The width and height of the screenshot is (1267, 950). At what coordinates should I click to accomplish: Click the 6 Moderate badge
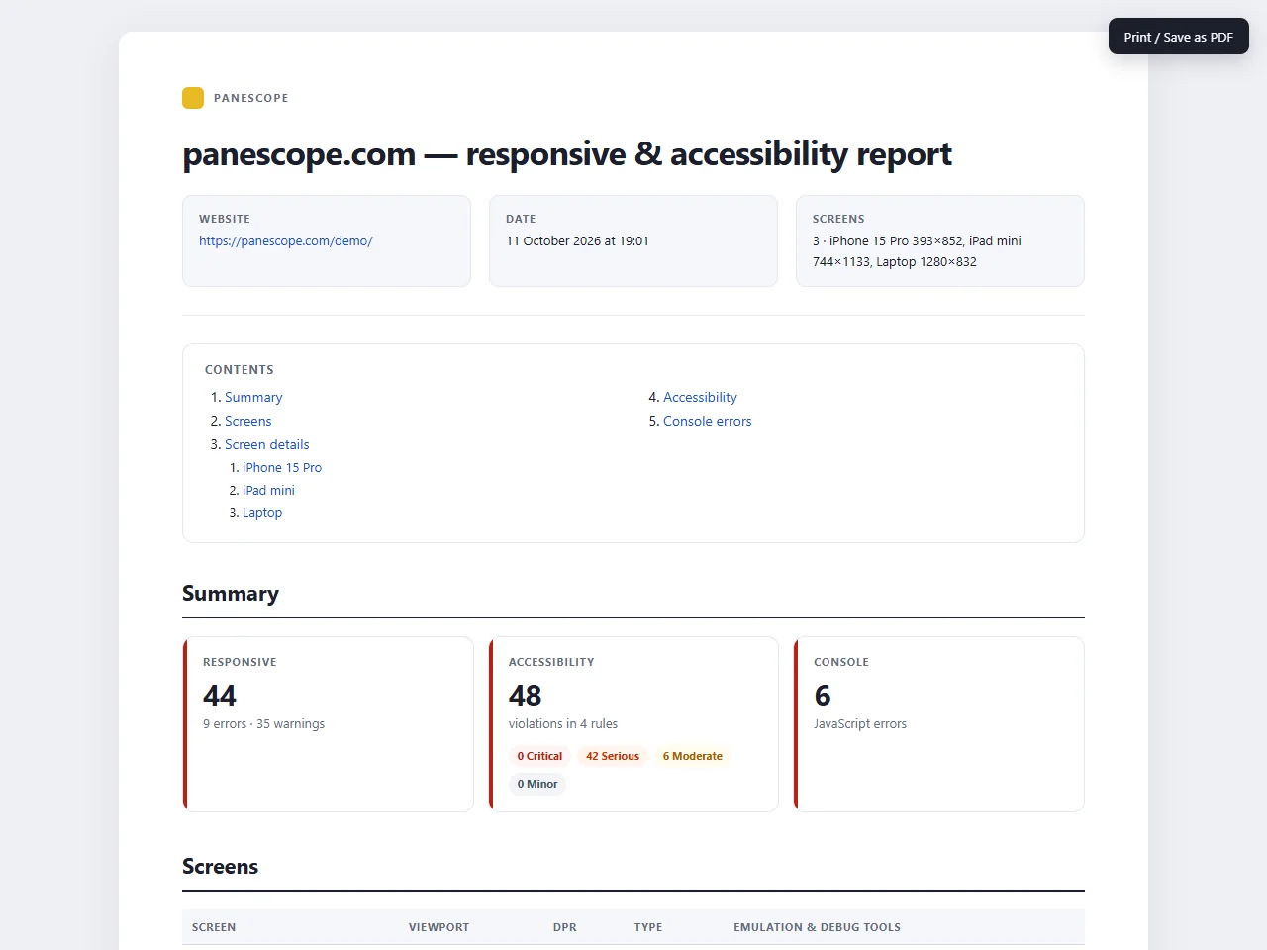pos(693,756)
